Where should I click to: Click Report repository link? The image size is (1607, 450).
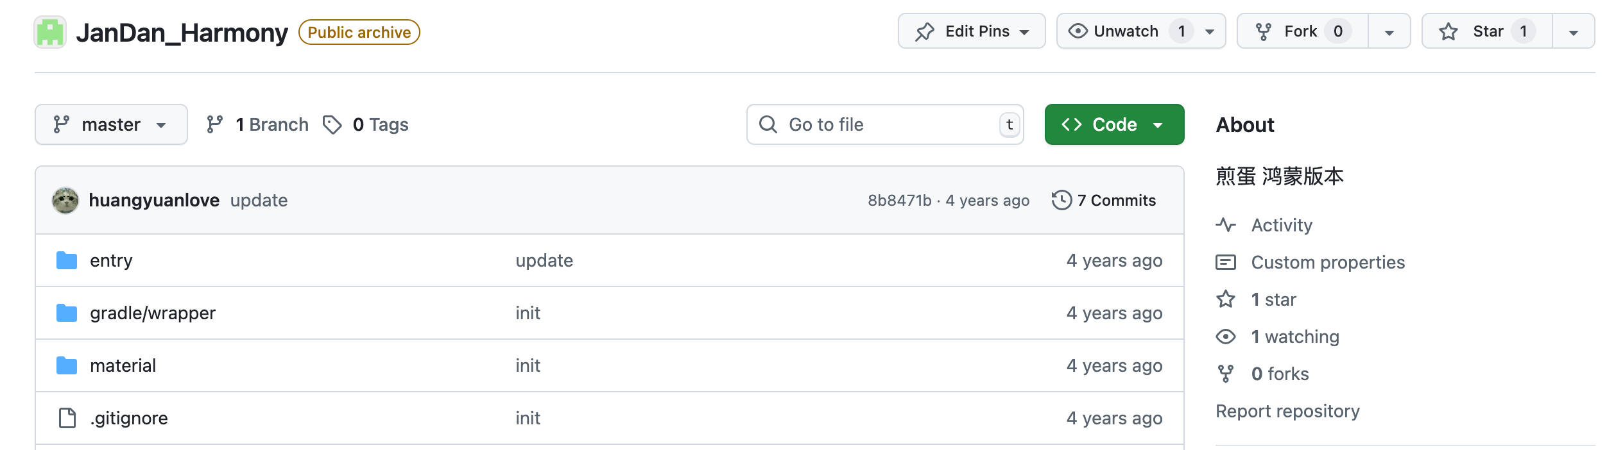pyautogui.click(x=1287, y=411)
